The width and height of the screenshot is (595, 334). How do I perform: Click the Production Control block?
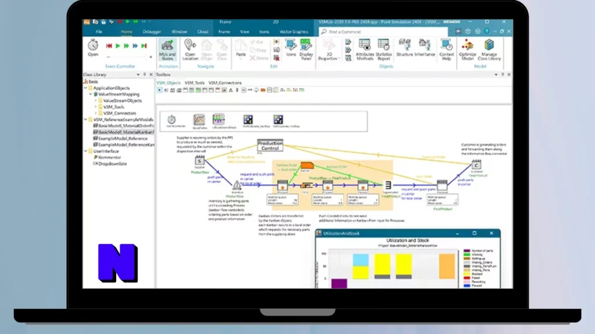[x=270, y=146]
